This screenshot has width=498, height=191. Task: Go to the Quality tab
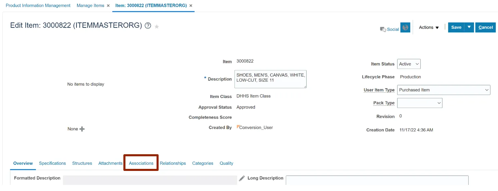(226, 163)
